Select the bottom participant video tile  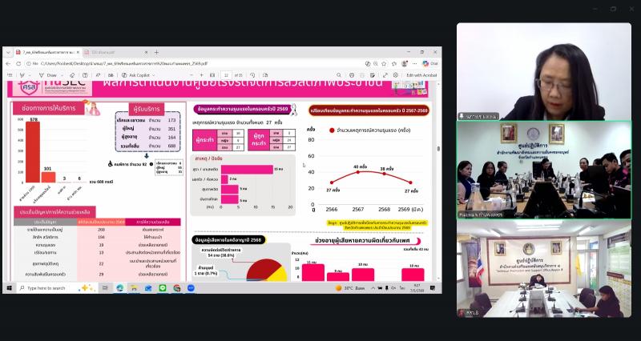click(544, 269)
